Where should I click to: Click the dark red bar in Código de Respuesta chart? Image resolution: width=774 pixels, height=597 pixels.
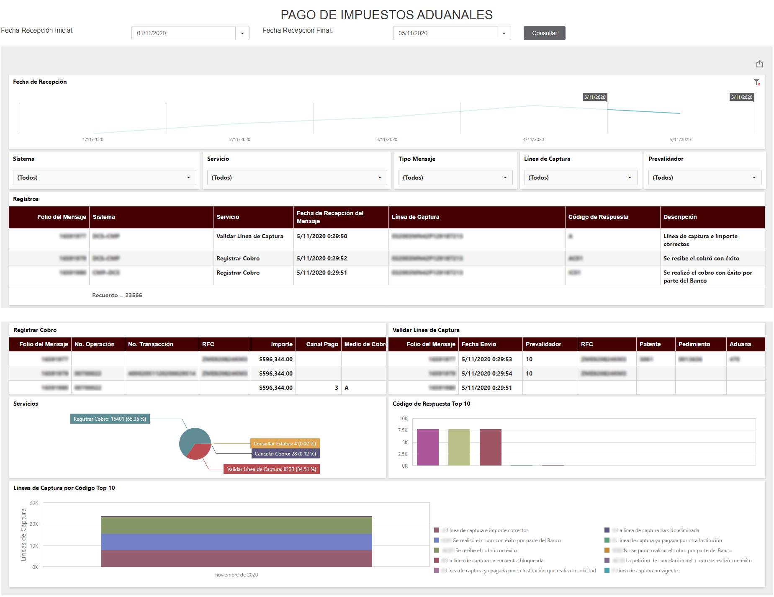pyautogui.click(x=491, y=447)
